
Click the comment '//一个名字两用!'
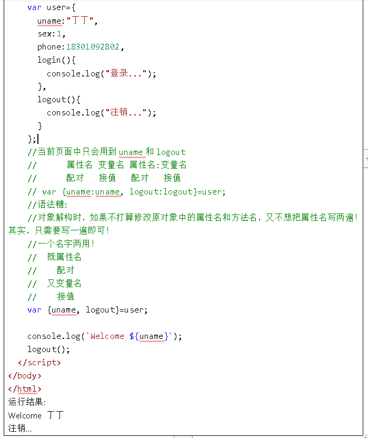point(61,244)
